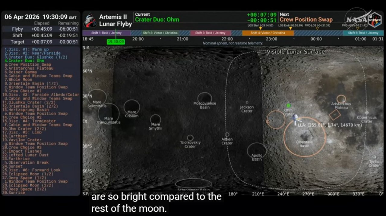Click the Next 'Crew Position Swap' label
The height and width of the screenshot is (216, 386).
coord(306,20)
